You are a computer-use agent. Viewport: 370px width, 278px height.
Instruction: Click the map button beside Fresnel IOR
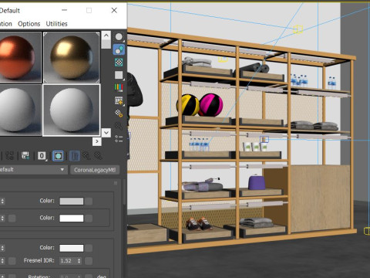click(89, 261)
